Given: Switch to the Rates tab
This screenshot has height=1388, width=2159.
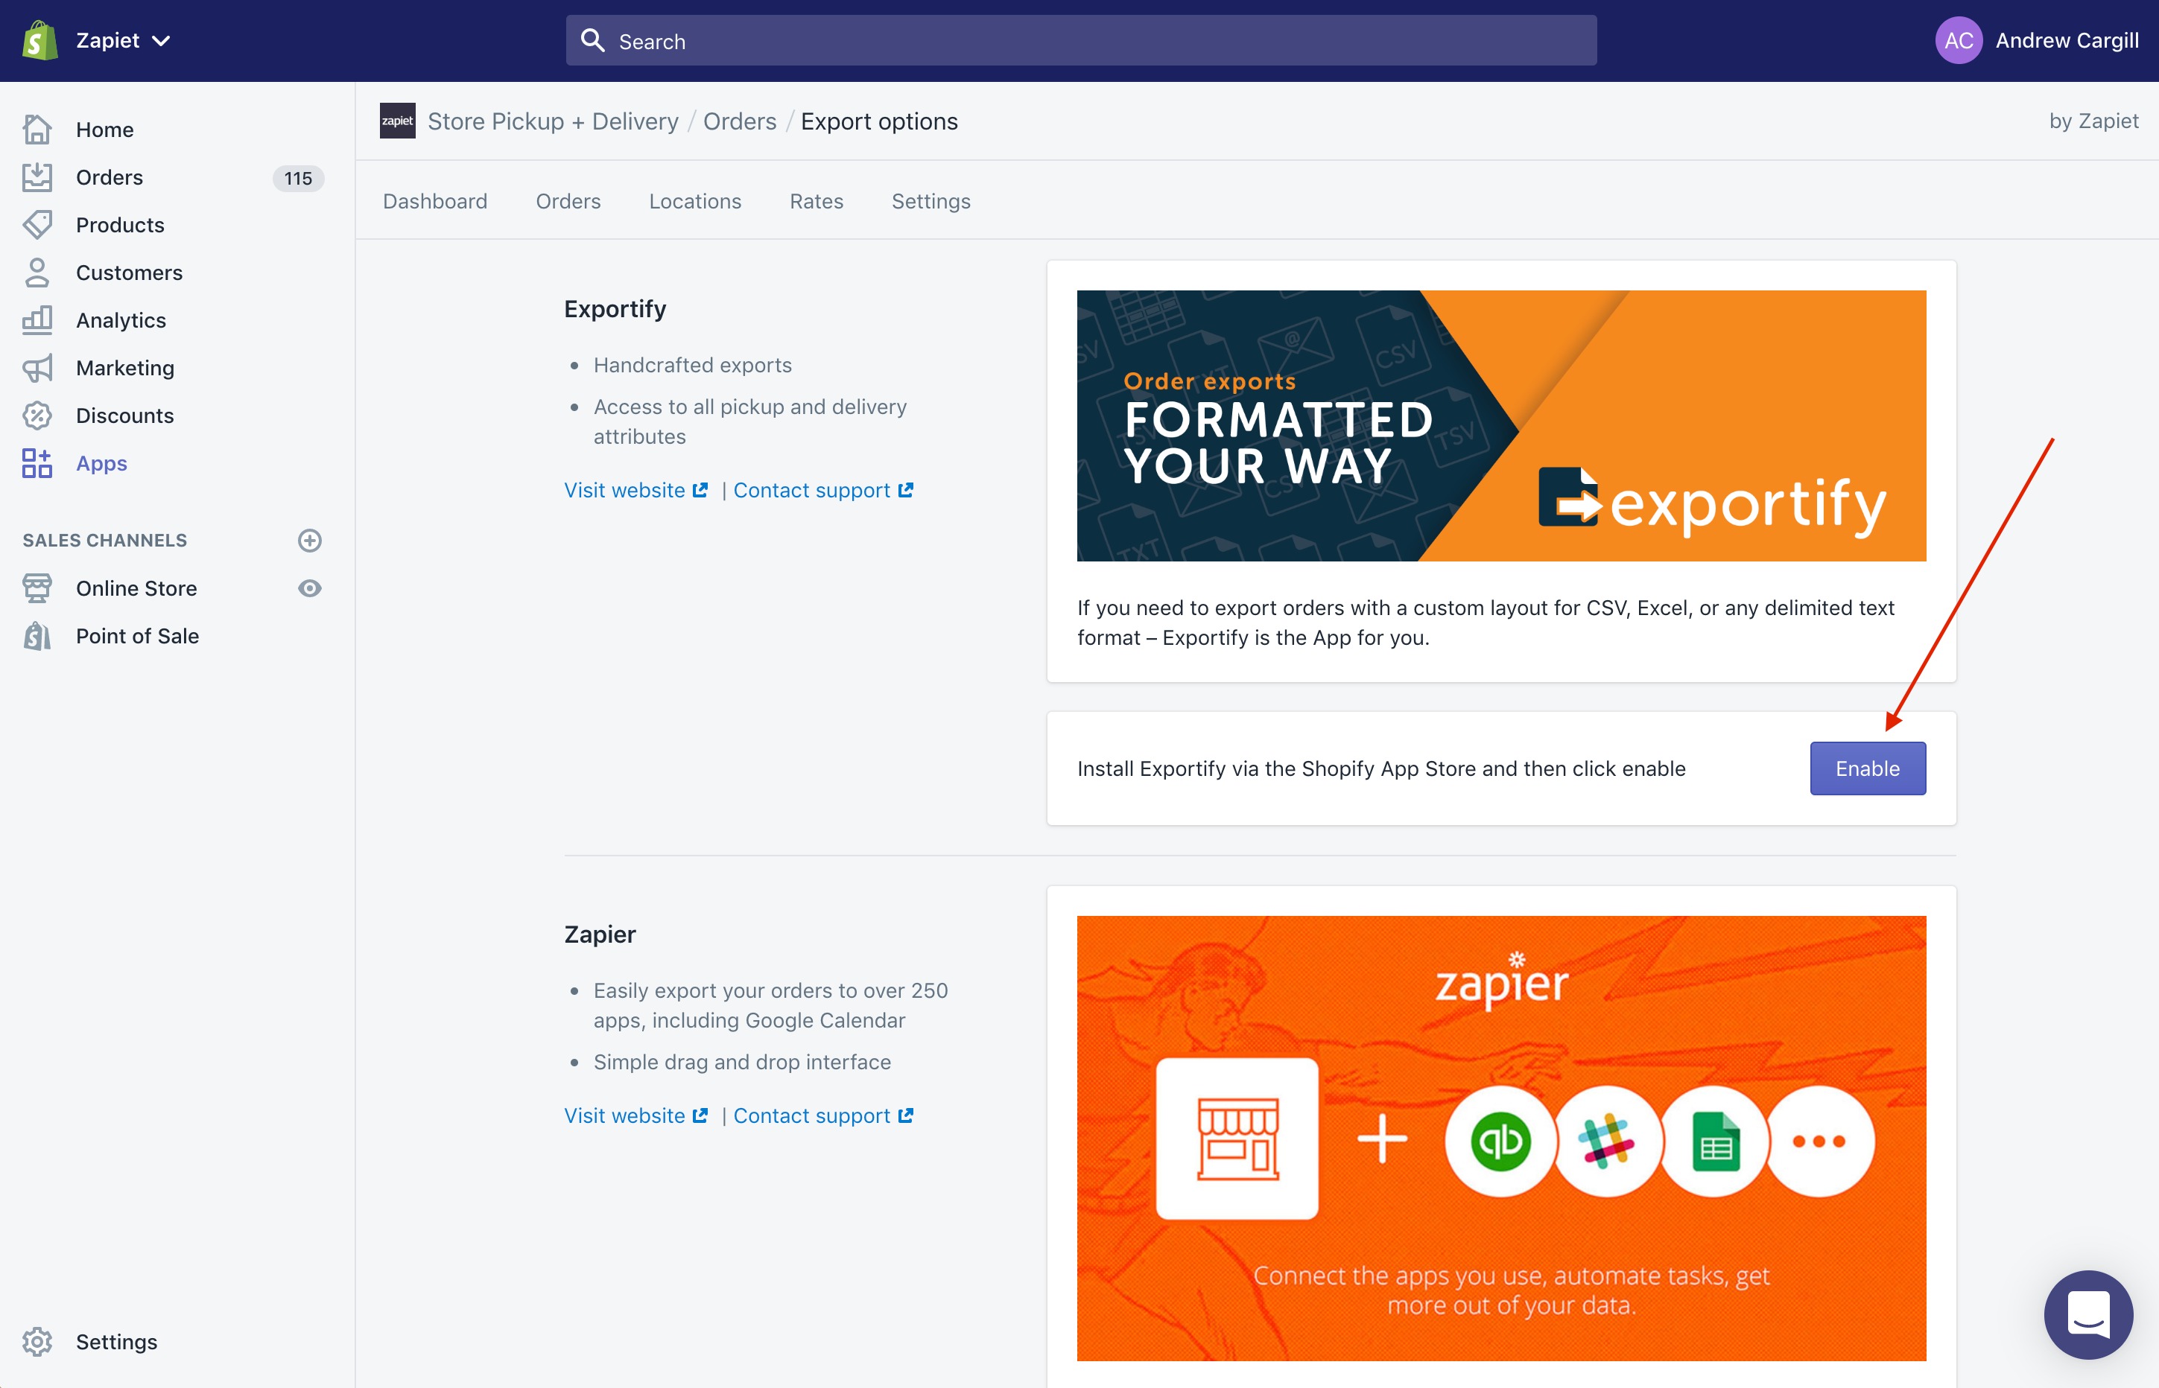Looking at the screenshot, I should pos(816,201).
